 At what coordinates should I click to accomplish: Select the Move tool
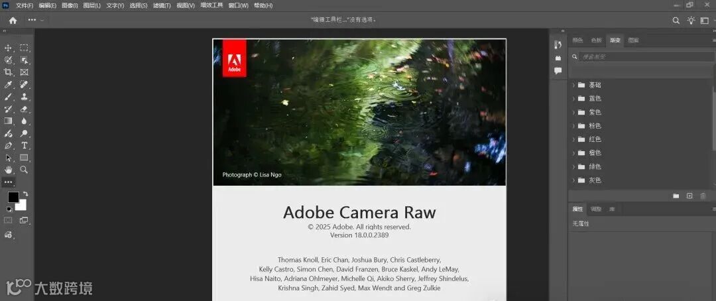click(8, 48)
